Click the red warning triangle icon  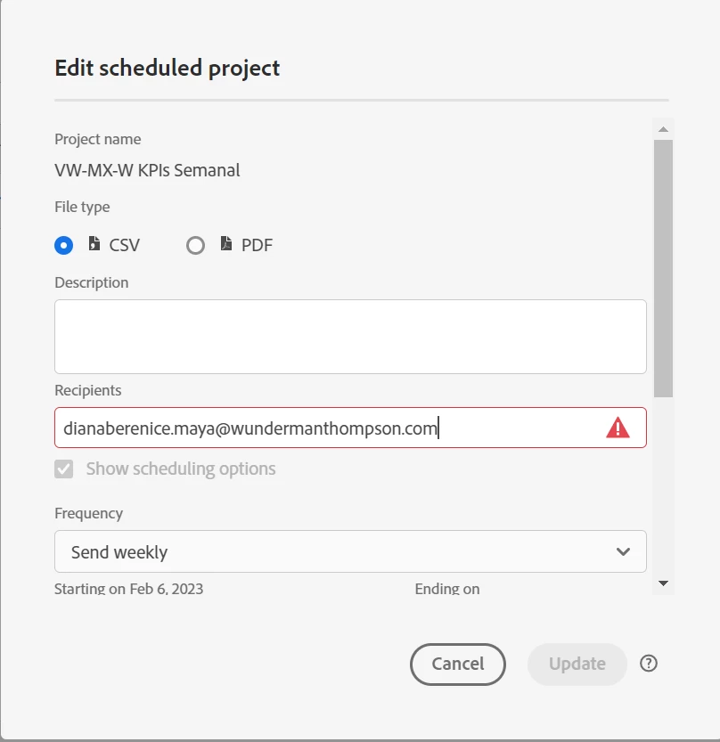[x=618, y=428]
